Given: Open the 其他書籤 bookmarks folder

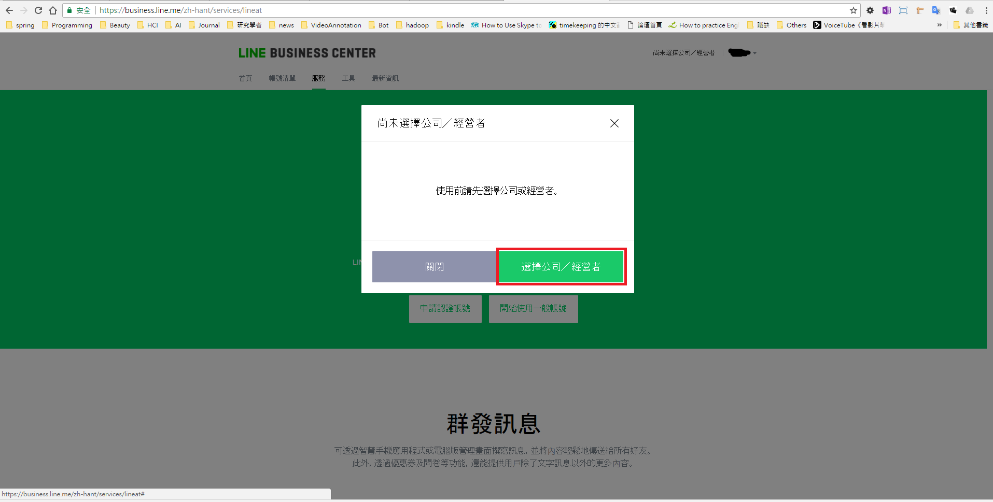Looking at the screenshot, I should (x=971, y=25).
